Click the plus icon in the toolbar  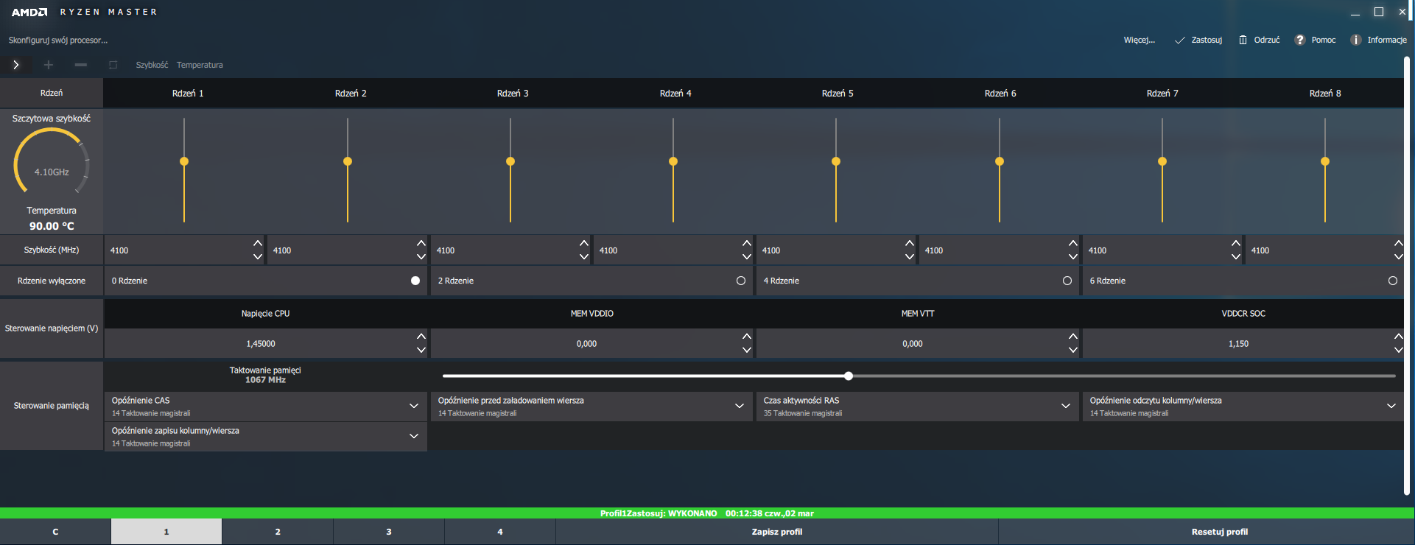coord(49,65)
